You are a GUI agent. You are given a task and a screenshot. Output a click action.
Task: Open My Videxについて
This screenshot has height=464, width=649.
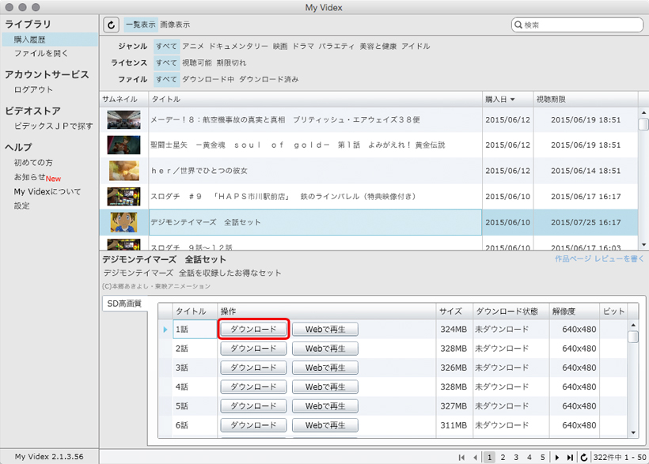[x=47, y=192]
